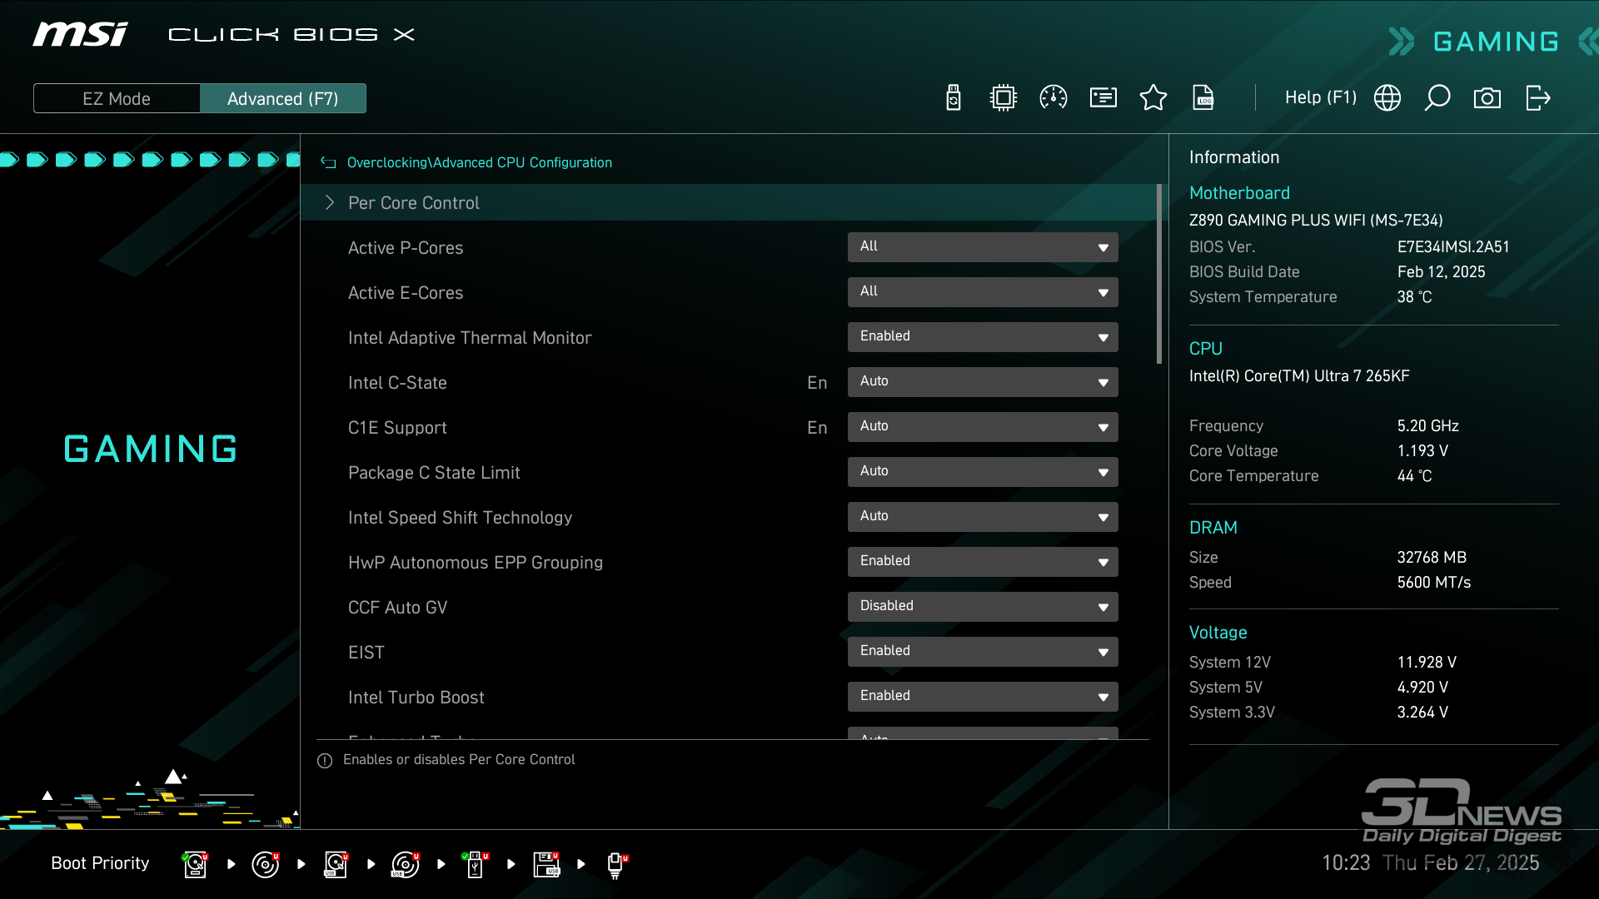Click the Boot Priority label
The image size is (1599, 899).
tap(100, 863)
